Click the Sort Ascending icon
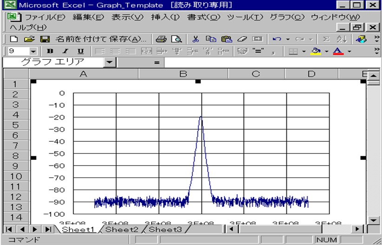The width and height of the screenshot is (382, 245). (342, 39)
